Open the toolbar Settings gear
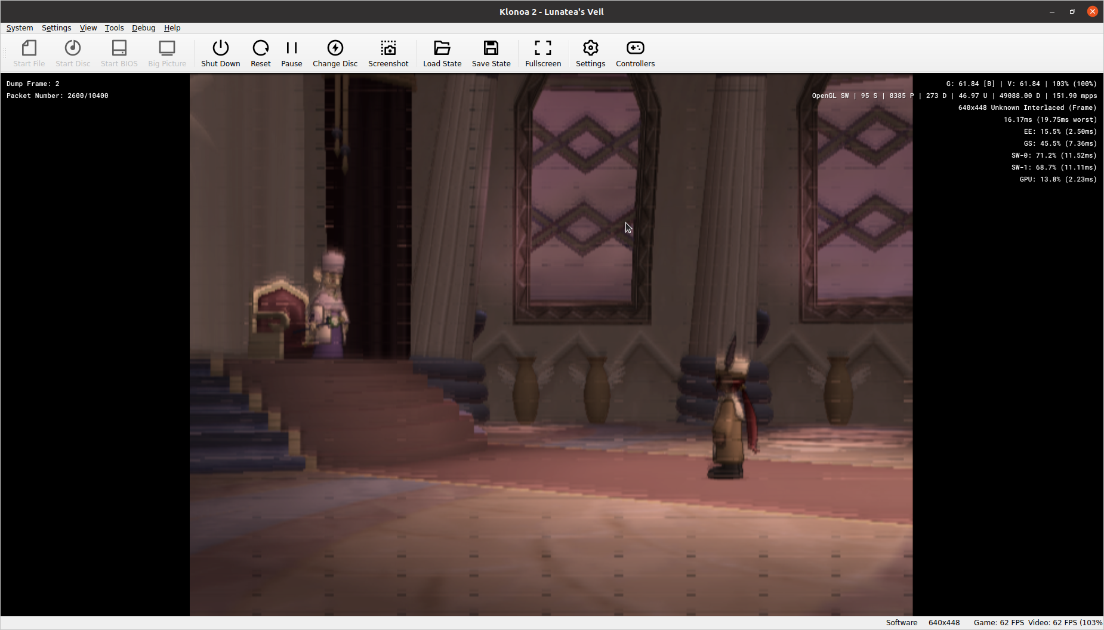 (x=591, y=54)
